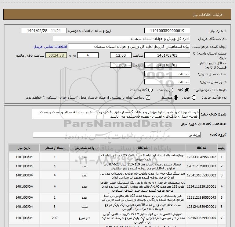Click product code 1254131055300002
The height and width of the screenshot is (227, 235).
tap(201, 175)
